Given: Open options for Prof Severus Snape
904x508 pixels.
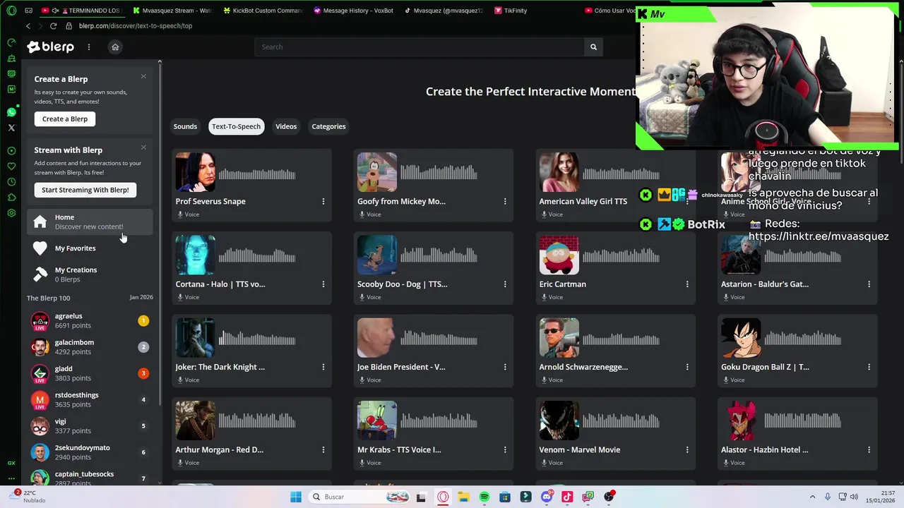Looking at the screenshot, I should [x=323, y=201].
